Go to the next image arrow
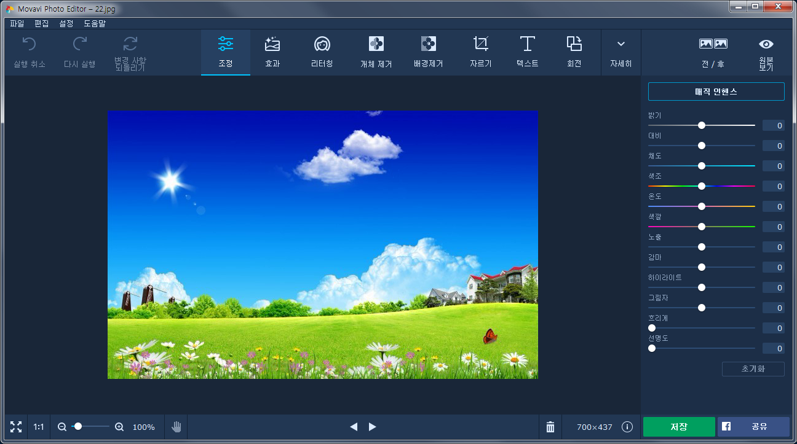The image size is (797, 444). (x=372, y=427)
